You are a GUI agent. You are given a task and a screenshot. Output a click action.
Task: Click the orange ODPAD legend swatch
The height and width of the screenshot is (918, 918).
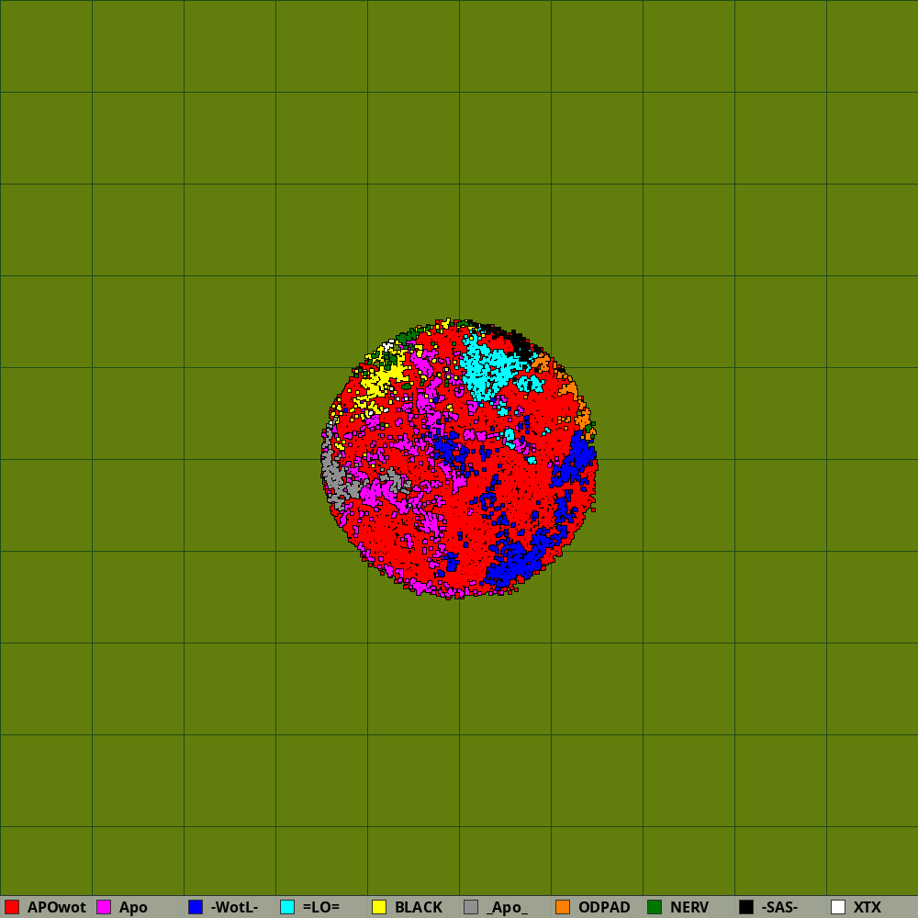[563, 907]
